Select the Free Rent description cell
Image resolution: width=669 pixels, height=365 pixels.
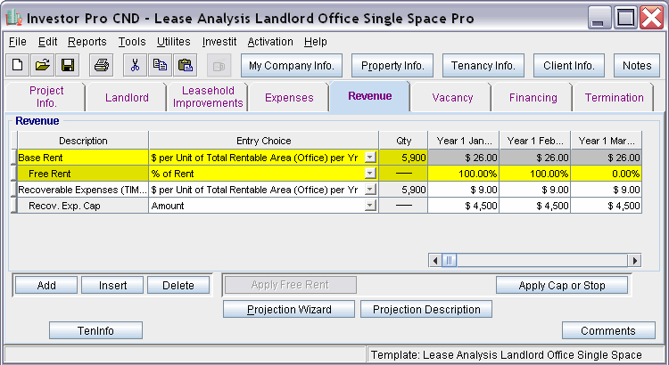point(83,174)
